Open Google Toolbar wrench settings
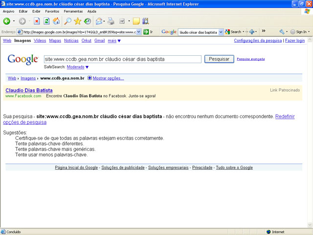This screenshot has width=313, height=235. [282, 32]
